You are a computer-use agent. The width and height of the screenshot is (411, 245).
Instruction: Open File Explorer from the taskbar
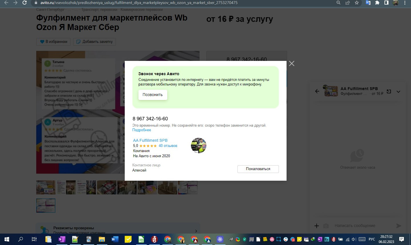(102, 239)
